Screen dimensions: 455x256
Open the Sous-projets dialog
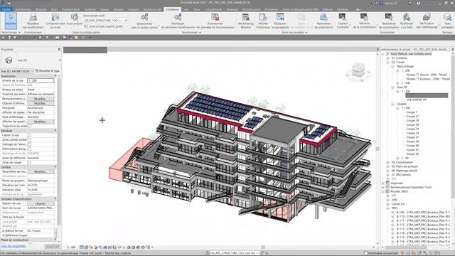tap(74, 19)
